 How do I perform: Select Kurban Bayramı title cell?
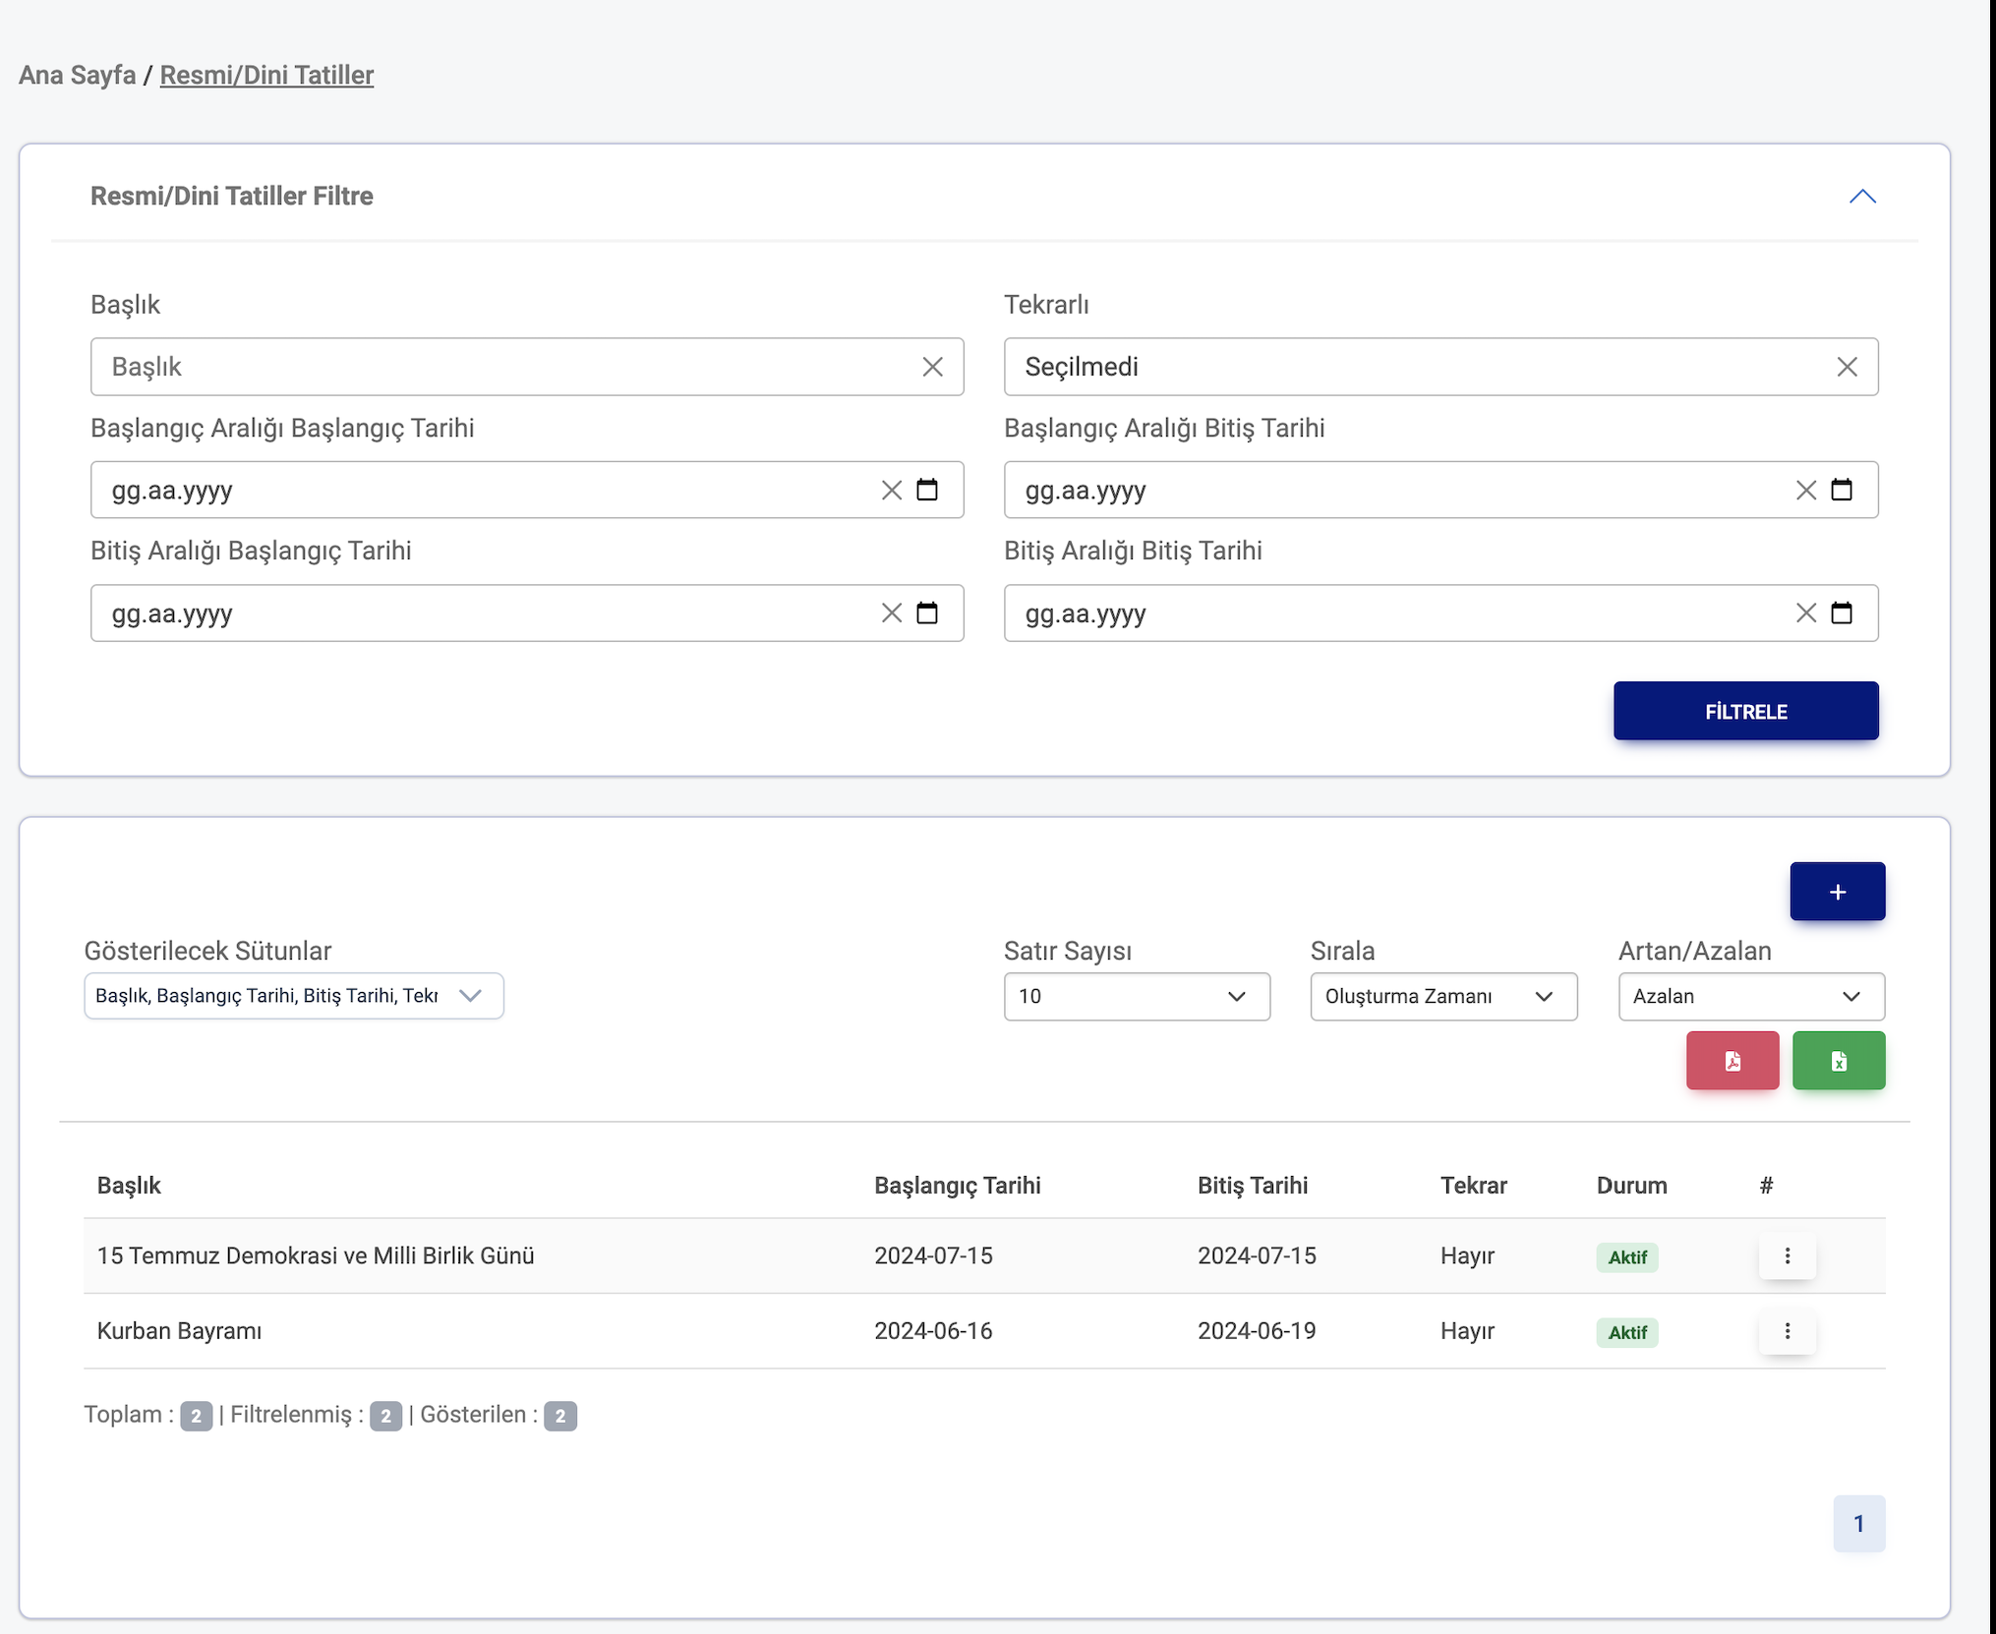click(179, 1330)
